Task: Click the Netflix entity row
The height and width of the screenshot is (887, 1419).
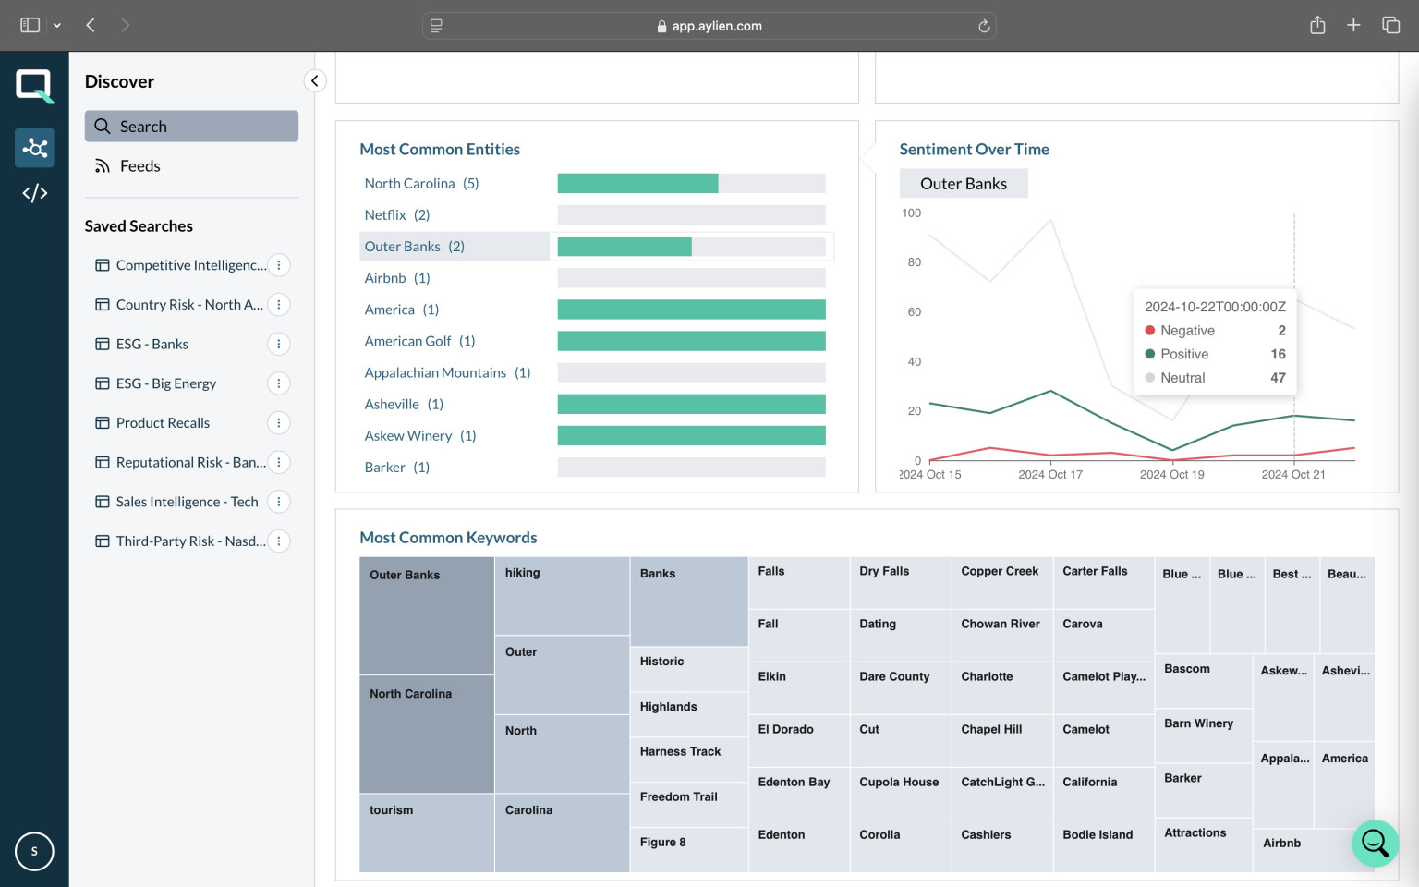Action: 594,215
